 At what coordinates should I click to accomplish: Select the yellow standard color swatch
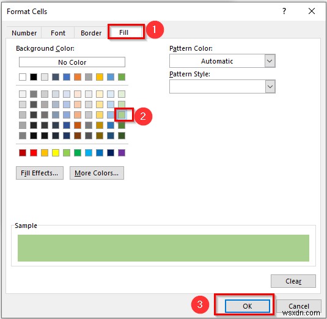pyautogui.click(x=56, y=153)
